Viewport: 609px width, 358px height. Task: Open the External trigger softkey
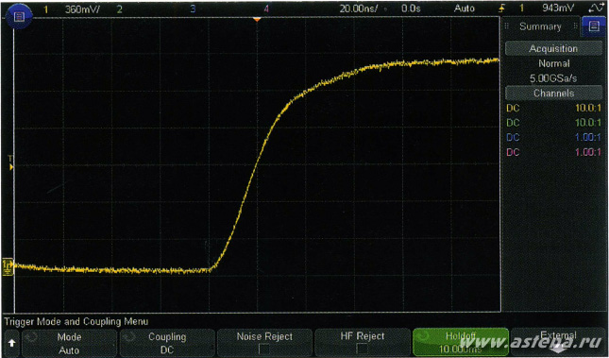[559, 342]
